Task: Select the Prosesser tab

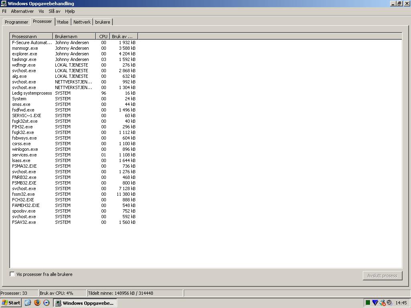Action: pyautogui.click(x=43, y=22)
